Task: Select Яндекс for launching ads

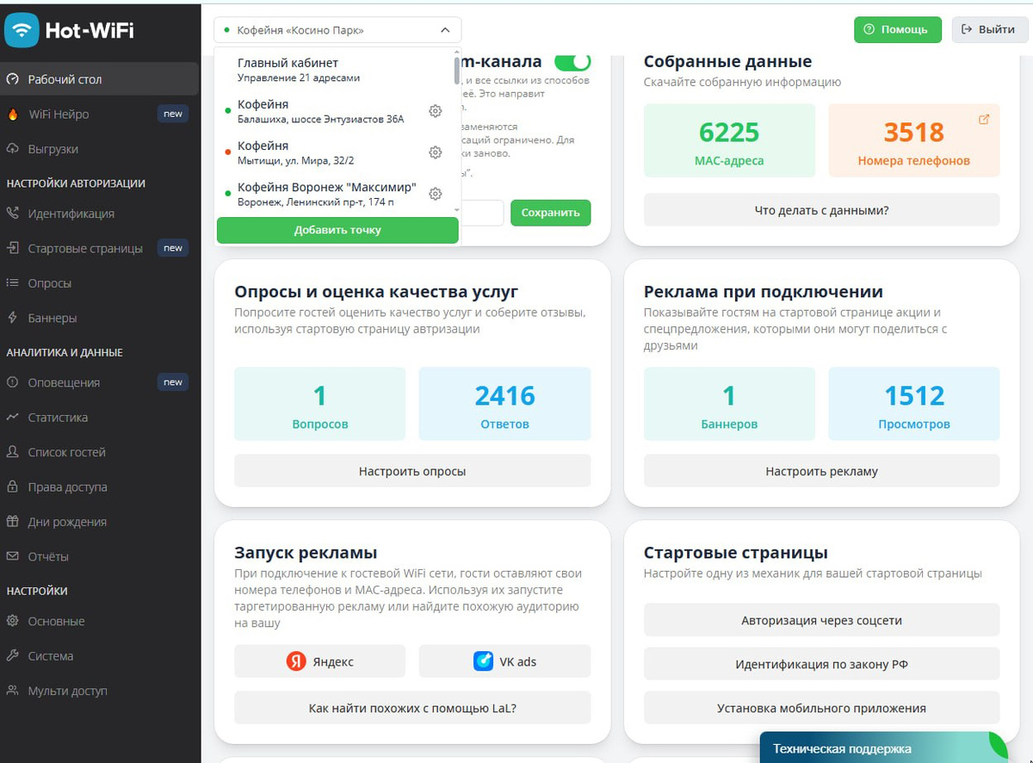Action: coord(319,660)
